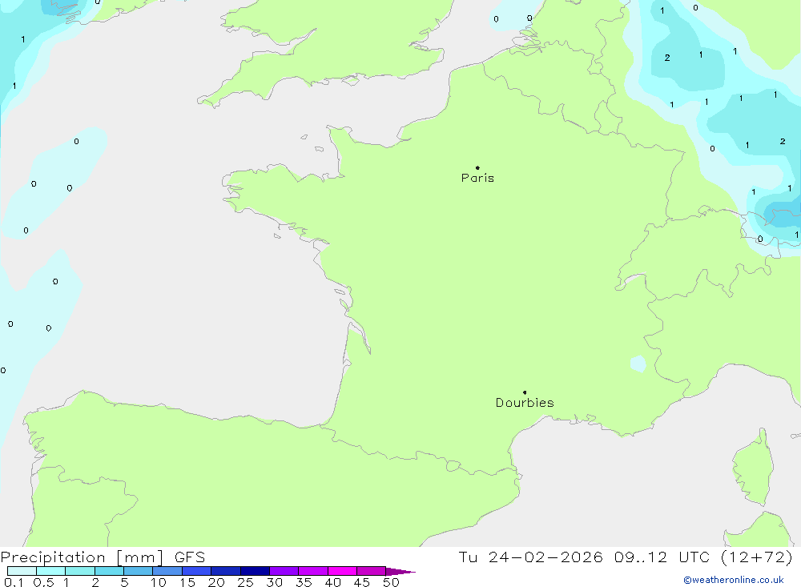Select the 30 mm purple legend swatch

tap(284, 571)
